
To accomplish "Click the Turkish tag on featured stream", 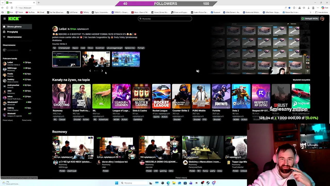I will (141, 48).
